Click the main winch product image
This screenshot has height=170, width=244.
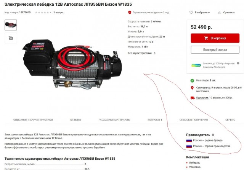72,64
